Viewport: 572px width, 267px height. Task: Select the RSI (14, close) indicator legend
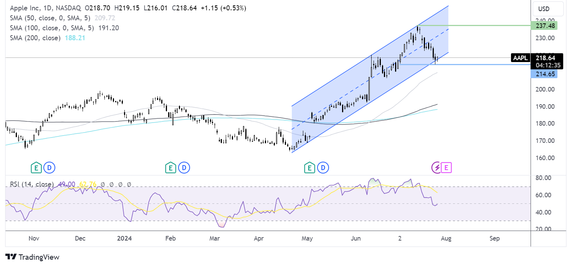point(31,184)
